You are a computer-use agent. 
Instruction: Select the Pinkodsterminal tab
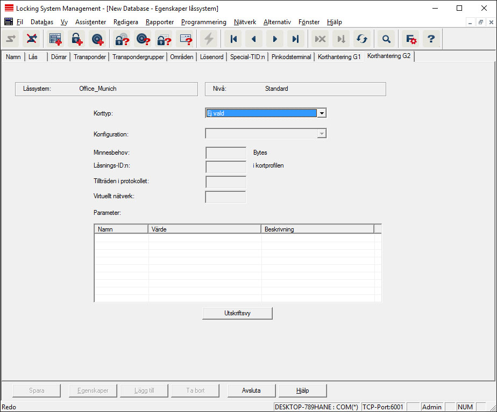pos(291,57)
